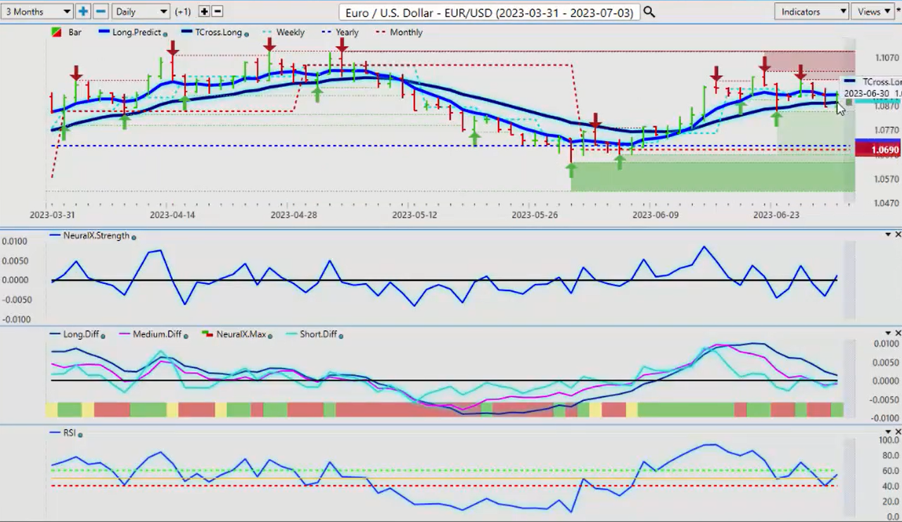The width and height of the screenshot is (902, 522).
Task: Click the 2023-06-23 date axis label
Action: point(775,215)
